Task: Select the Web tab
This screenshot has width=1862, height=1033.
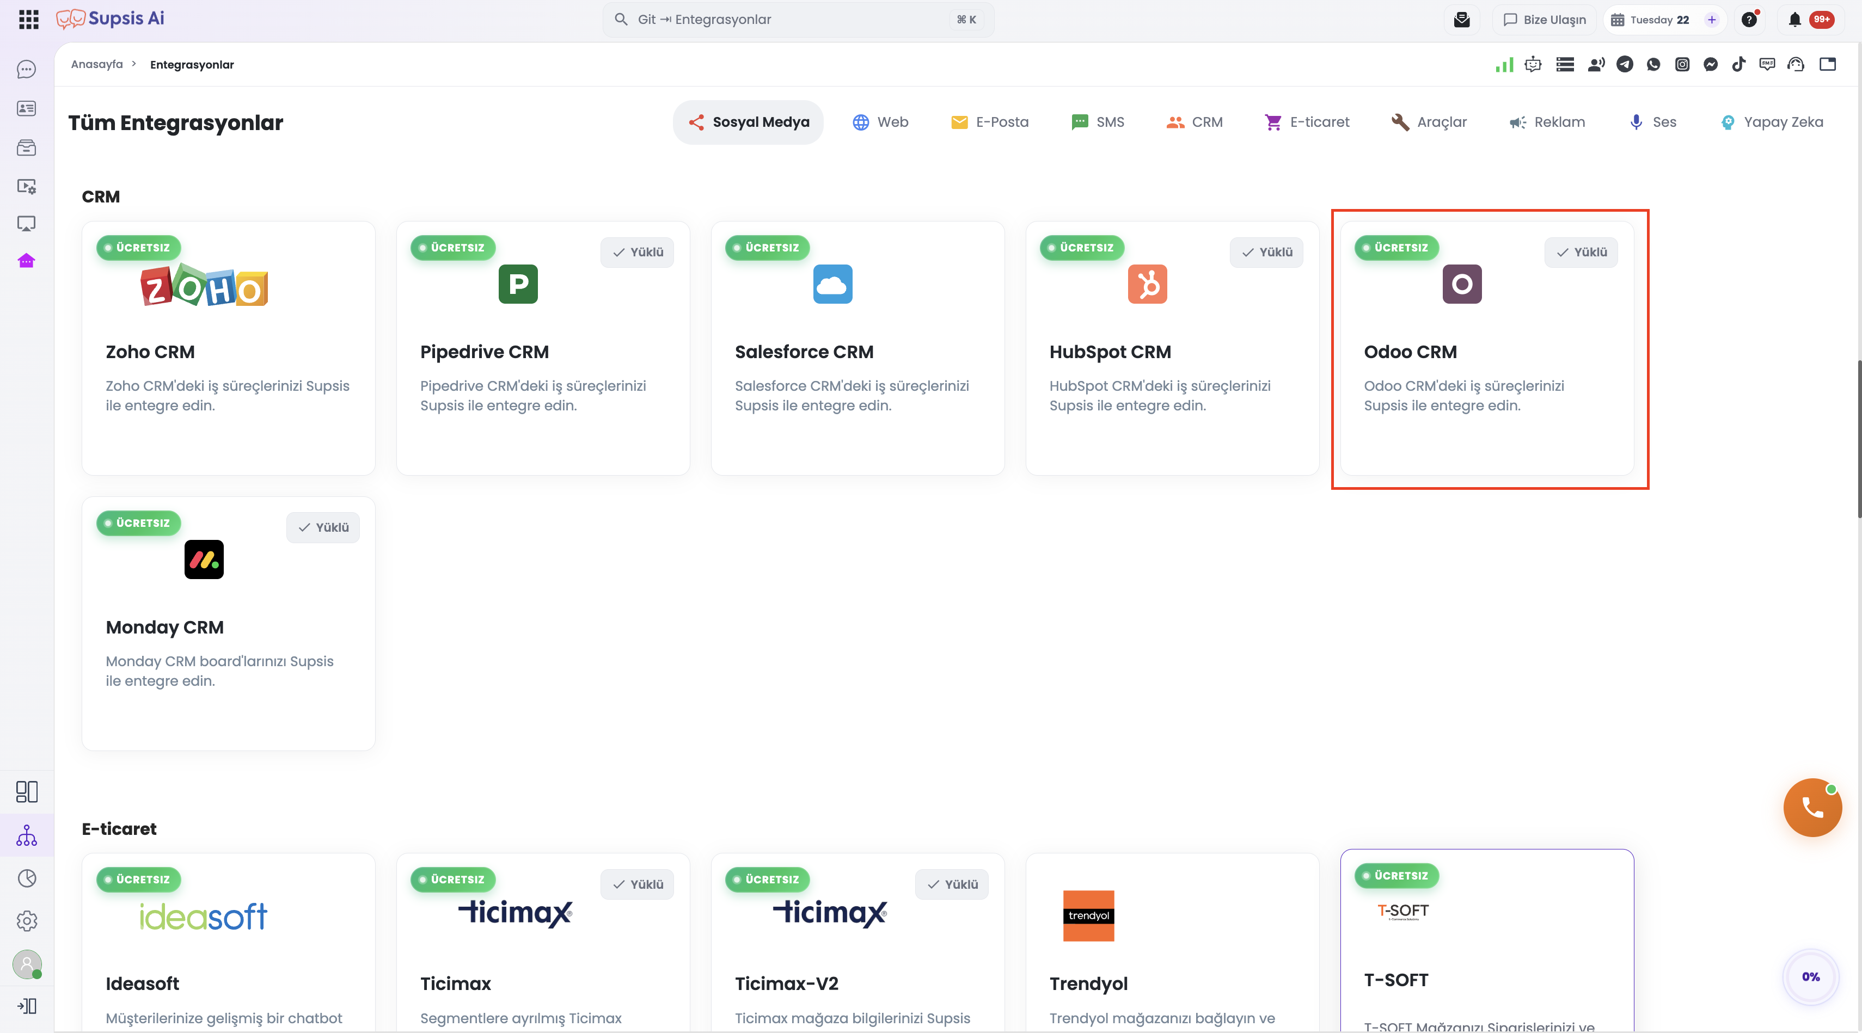Action: pos(880,122)
